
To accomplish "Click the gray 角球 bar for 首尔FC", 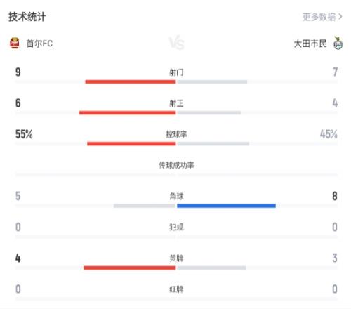I will point(145,206).
